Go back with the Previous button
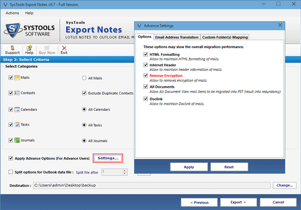The image size is (301, 210). tap(199, 203)
